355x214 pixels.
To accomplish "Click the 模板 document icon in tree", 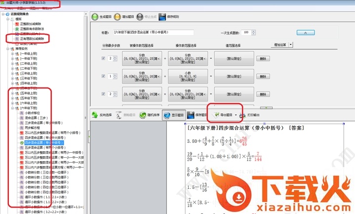I will coord(12,19).
